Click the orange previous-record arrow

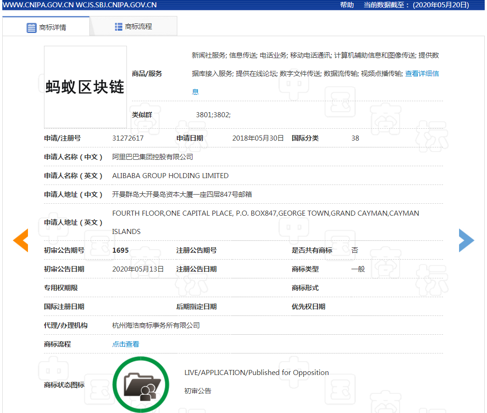pos(21,240)
